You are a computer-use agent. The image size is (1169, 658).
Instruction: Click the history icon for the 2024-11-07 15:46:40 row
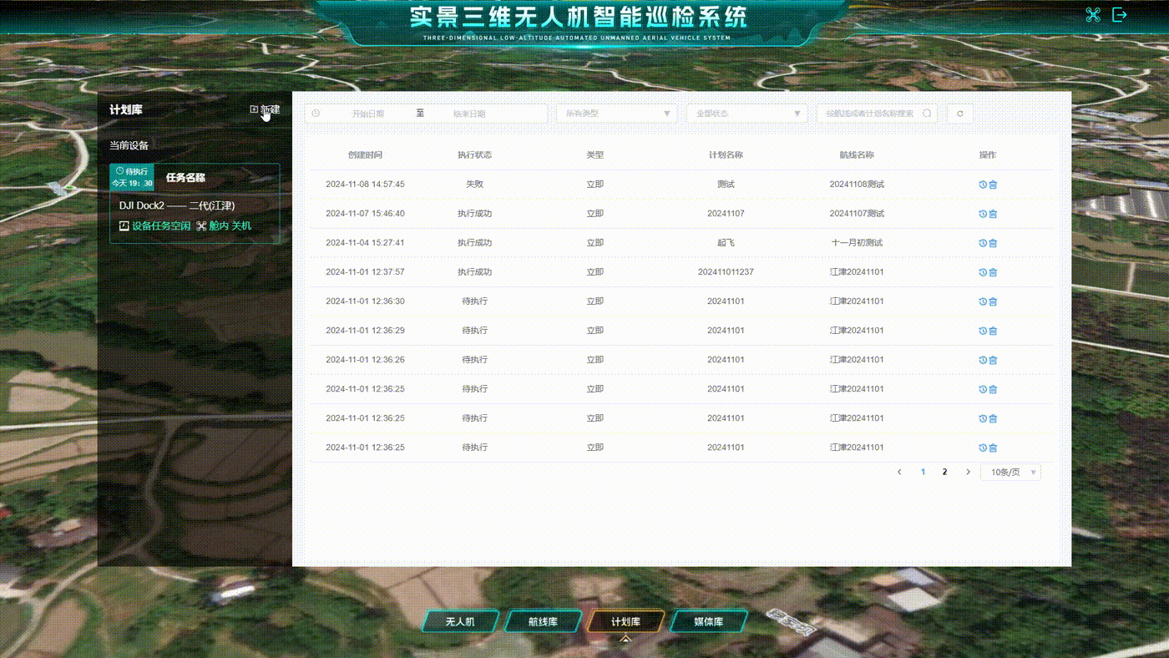tap(983, 214)
